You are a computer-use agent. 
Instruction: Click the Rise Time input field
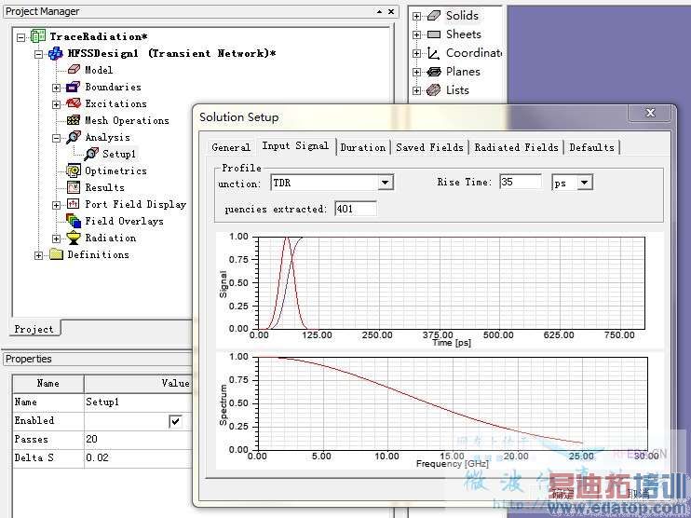pyautogui.click(x=520, y=182)
